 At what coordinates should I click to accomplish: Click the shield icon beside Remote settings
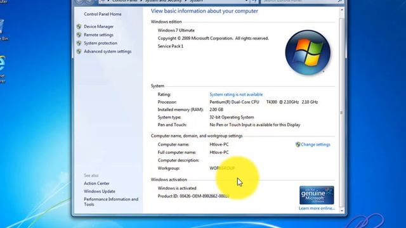click(x=79, y=35)
